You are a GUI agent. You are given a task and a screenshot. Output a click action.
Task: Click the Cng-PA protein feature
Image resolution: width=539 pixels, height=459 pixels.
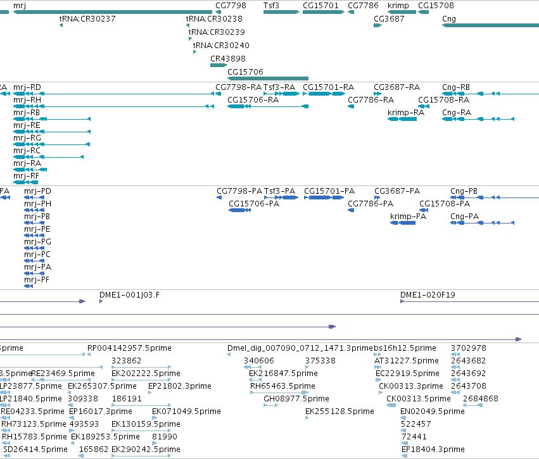pyautogui.click(x=482, y=223)
